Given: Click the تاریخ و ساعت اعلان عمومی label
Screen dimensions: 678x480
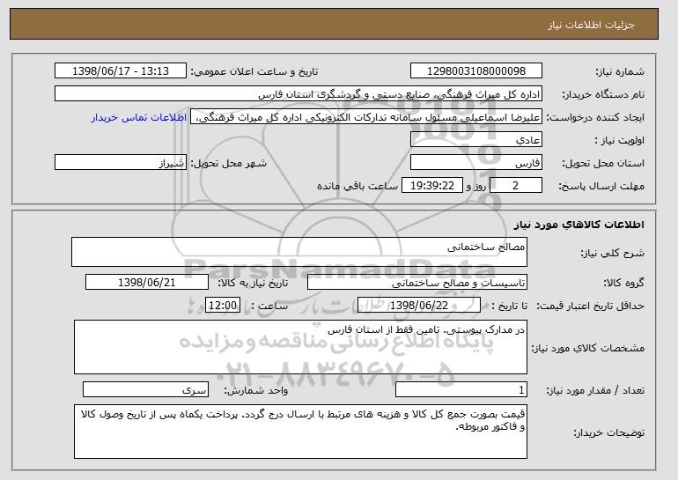Looking at the screenshot, I should pos(254,71).
